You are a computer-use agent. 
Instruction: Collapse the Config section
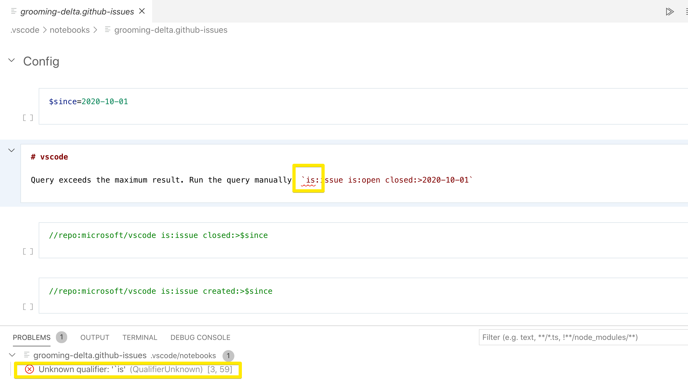[11, 61]
